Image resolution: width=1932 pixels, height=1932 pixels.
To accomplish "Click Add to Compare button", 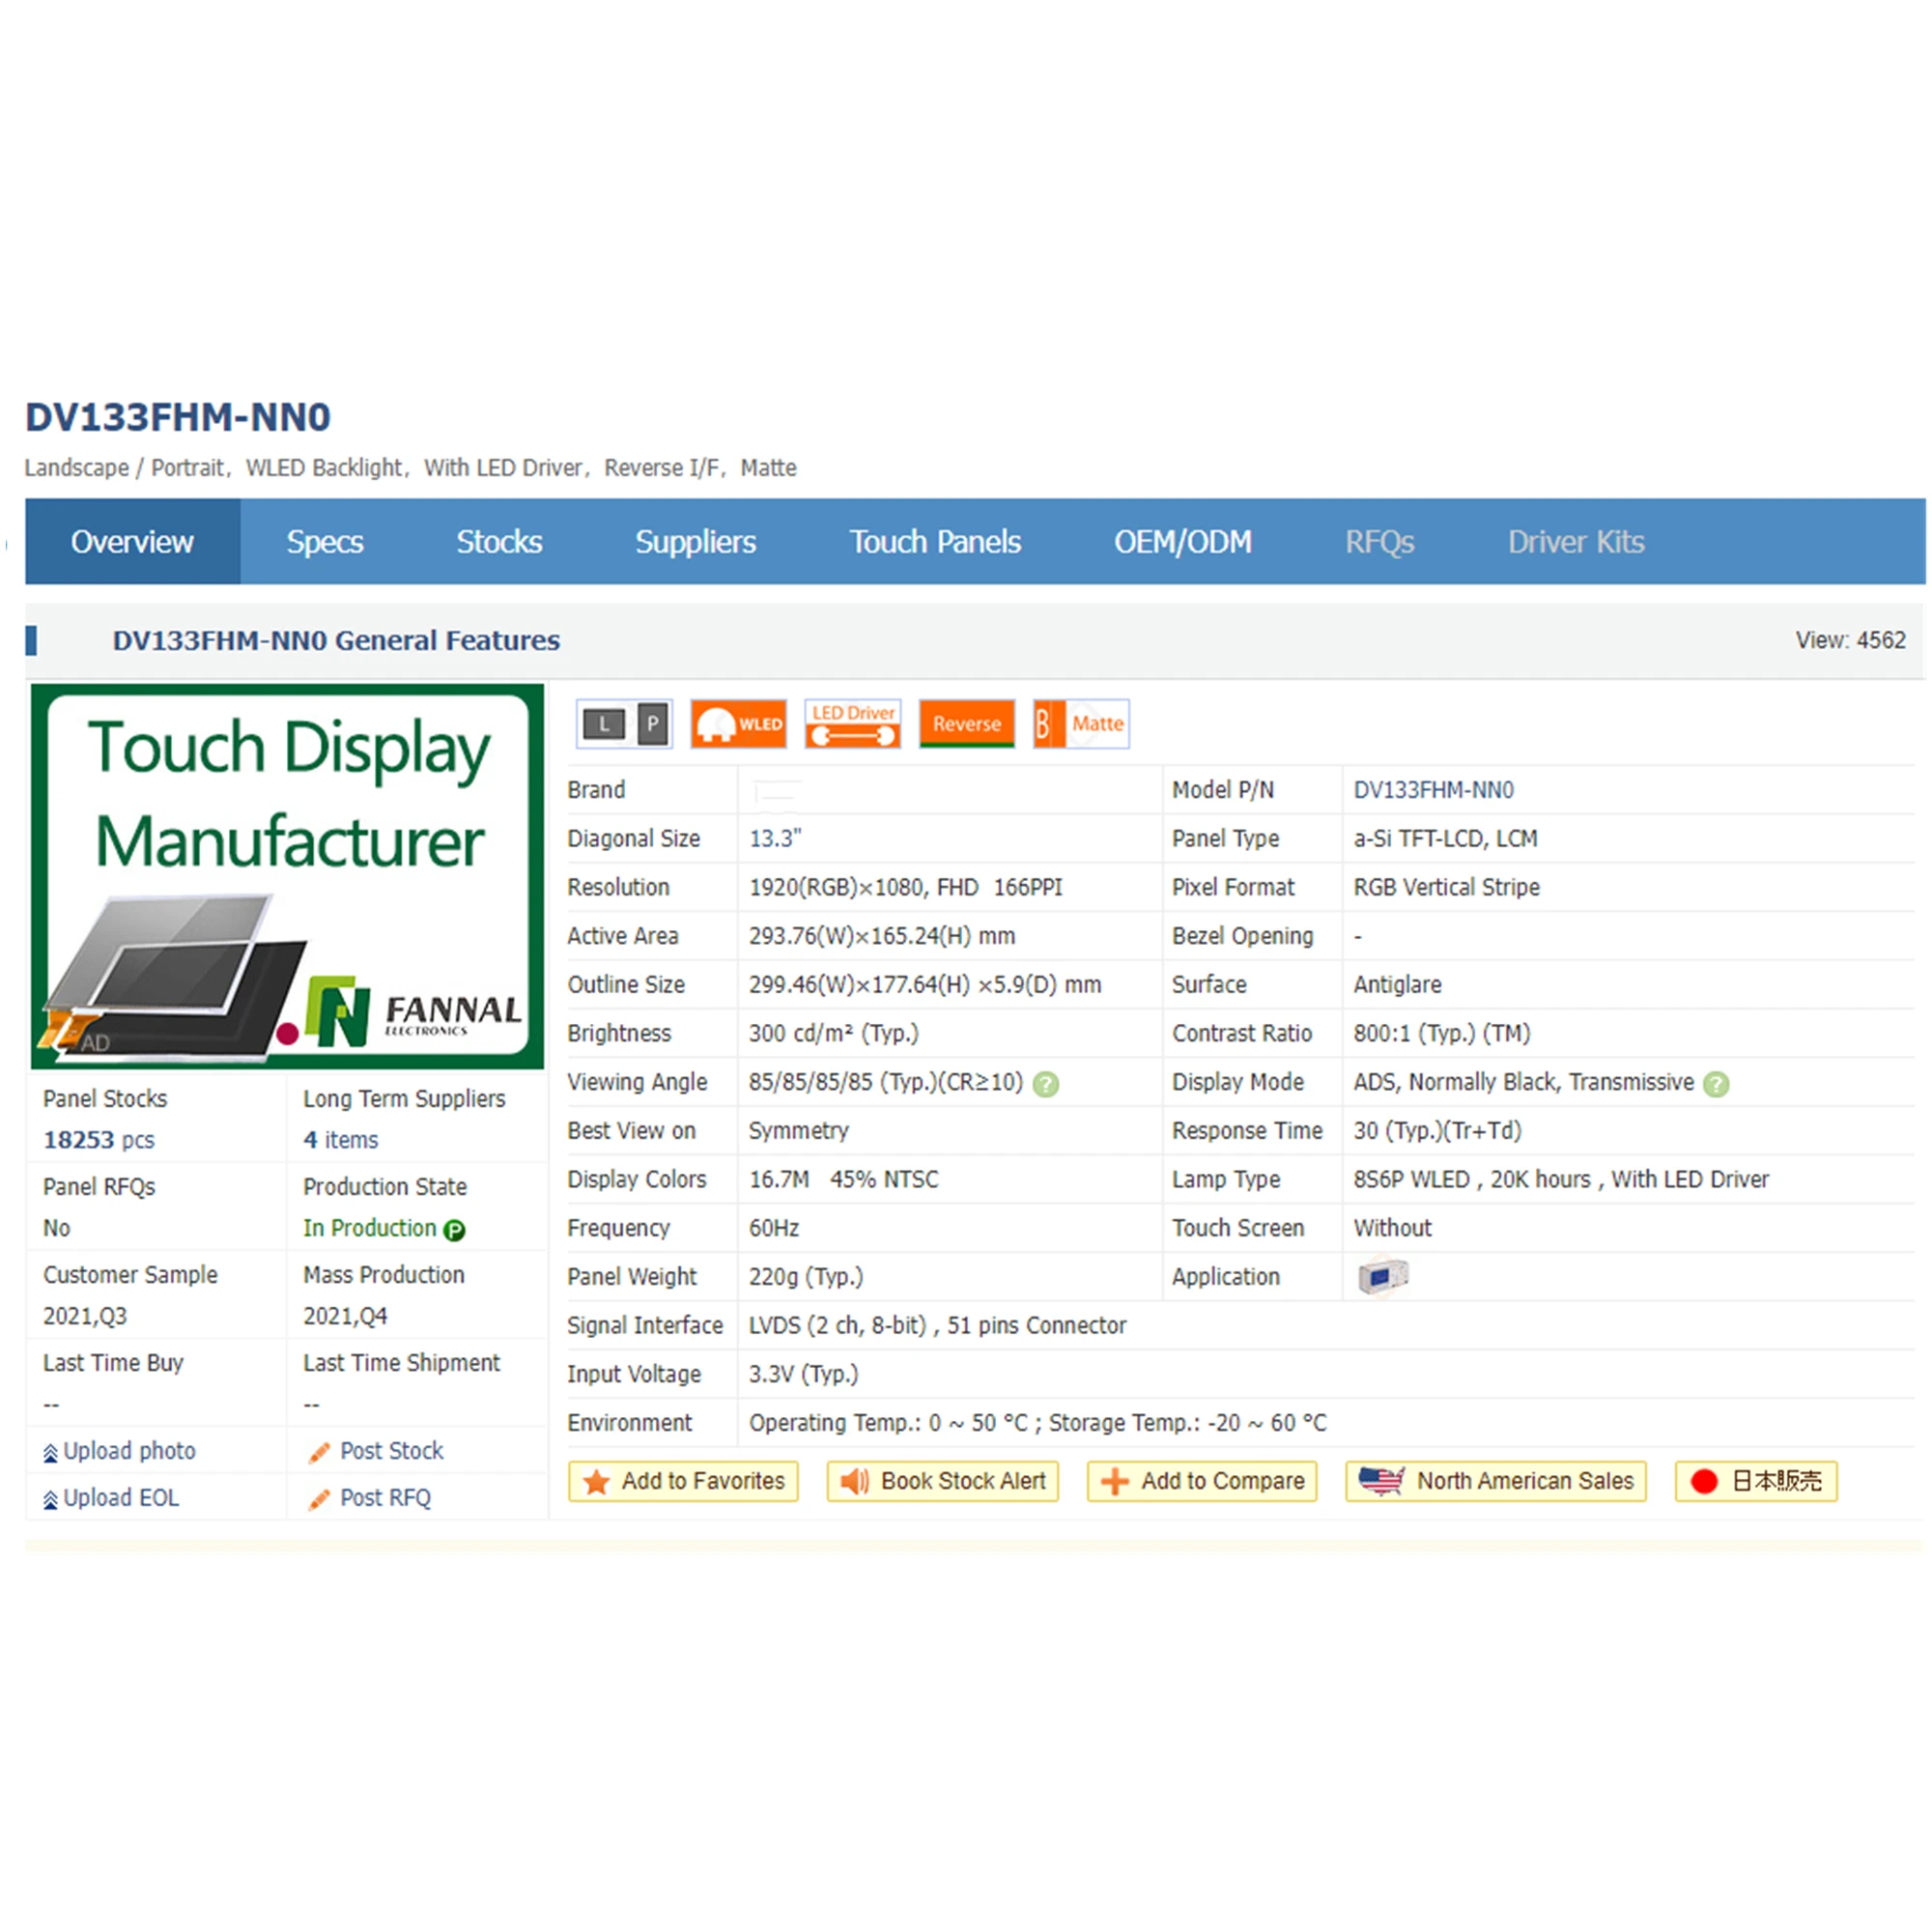I will point(1202,1481).
